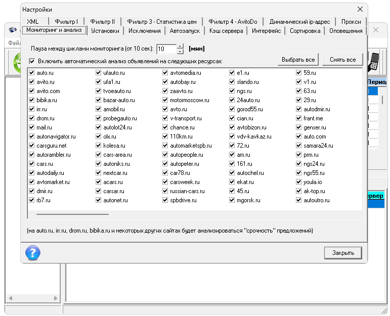Switch to the Фильтр II tab

(x=103, y=22)
